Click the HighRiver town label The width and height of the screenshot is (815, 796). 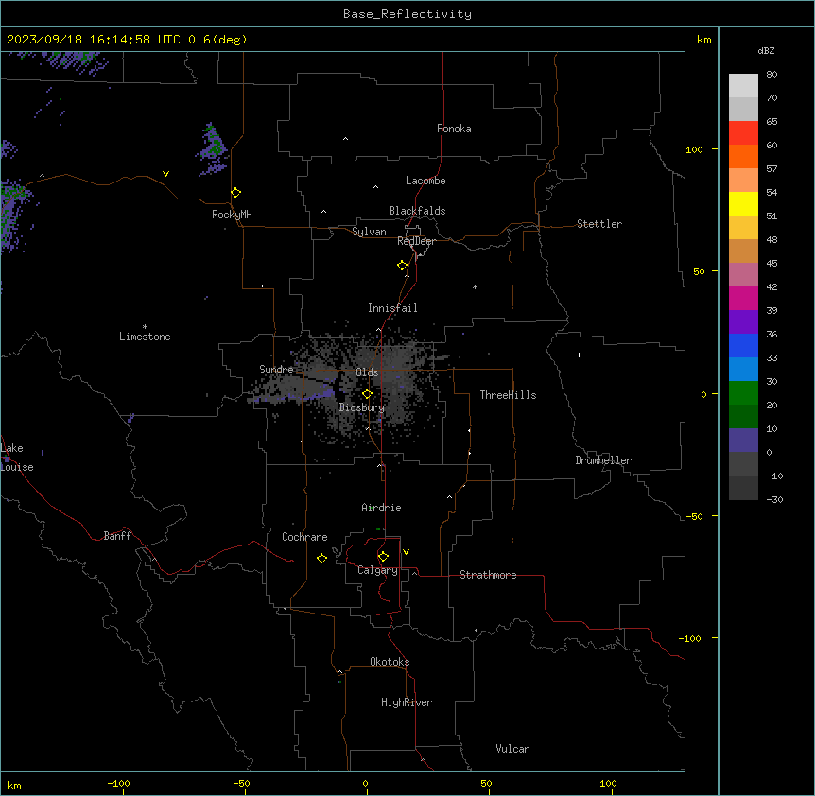[407, 702]
